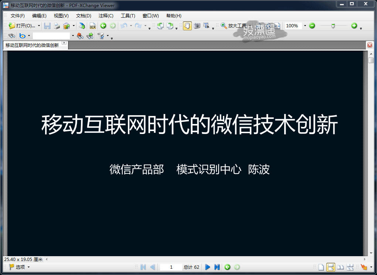Screen dimensions: 377x275
Task: Select the Hand tool
Action: (x=187, y=26)
